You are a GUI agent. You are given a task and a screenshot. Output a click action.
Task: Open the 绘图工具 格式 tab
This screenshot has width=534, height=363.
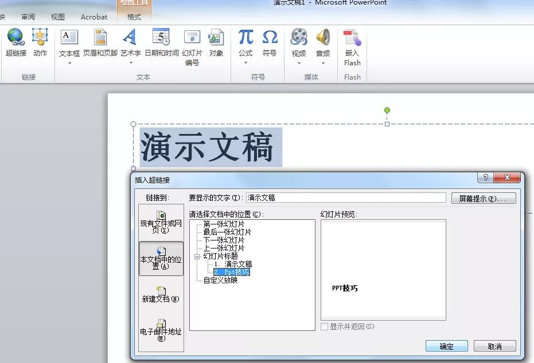click(x=134, y=17)
